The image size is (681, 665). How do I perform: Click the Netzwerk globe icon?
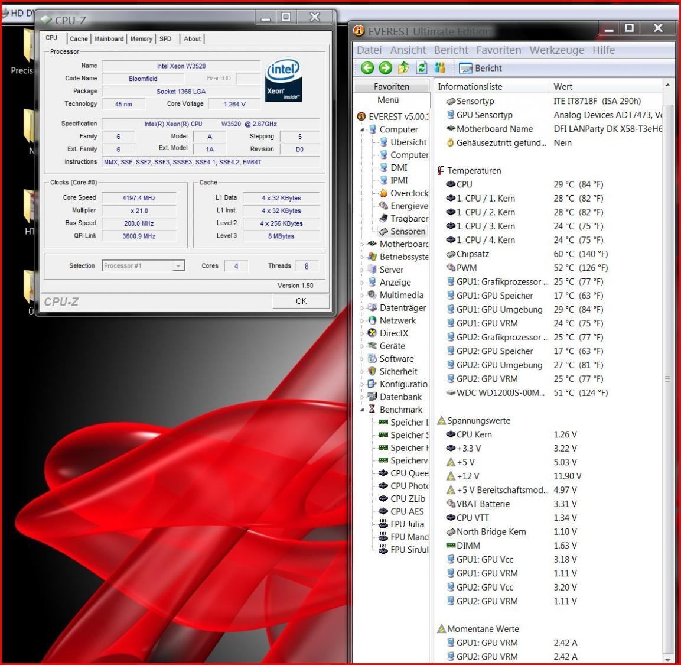(372, 320)
